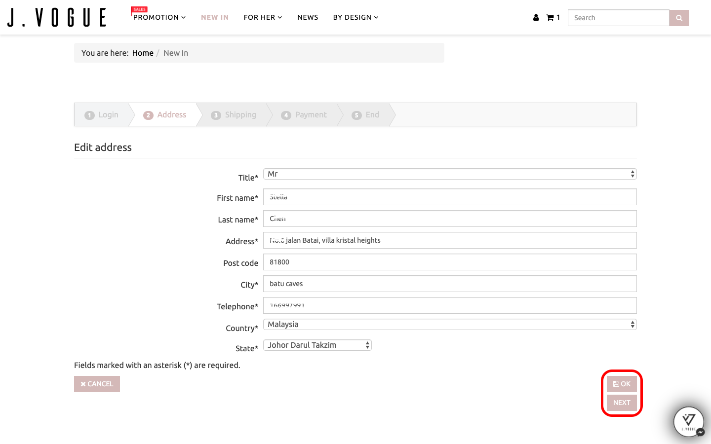Focus the City input field

[x=449, y=284]
